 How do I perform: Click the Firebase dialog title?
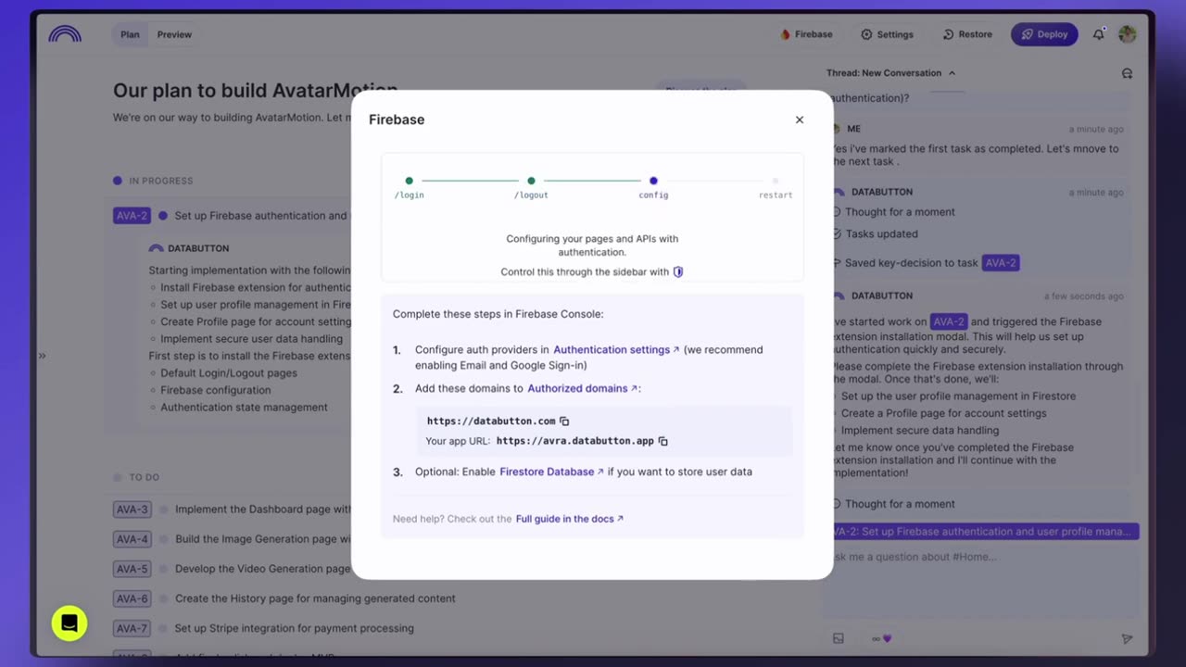397,120
